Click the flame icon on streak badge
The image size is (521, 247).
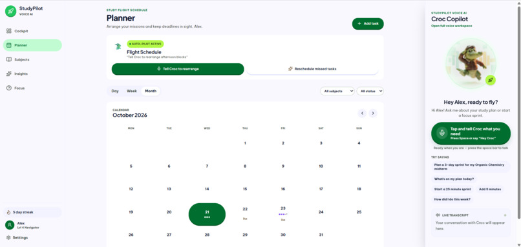[8, 212]
